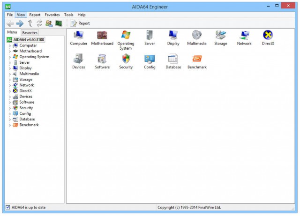Select Operating System in the tree
This screenshot has width=300, height=216.
coord(34,57)
